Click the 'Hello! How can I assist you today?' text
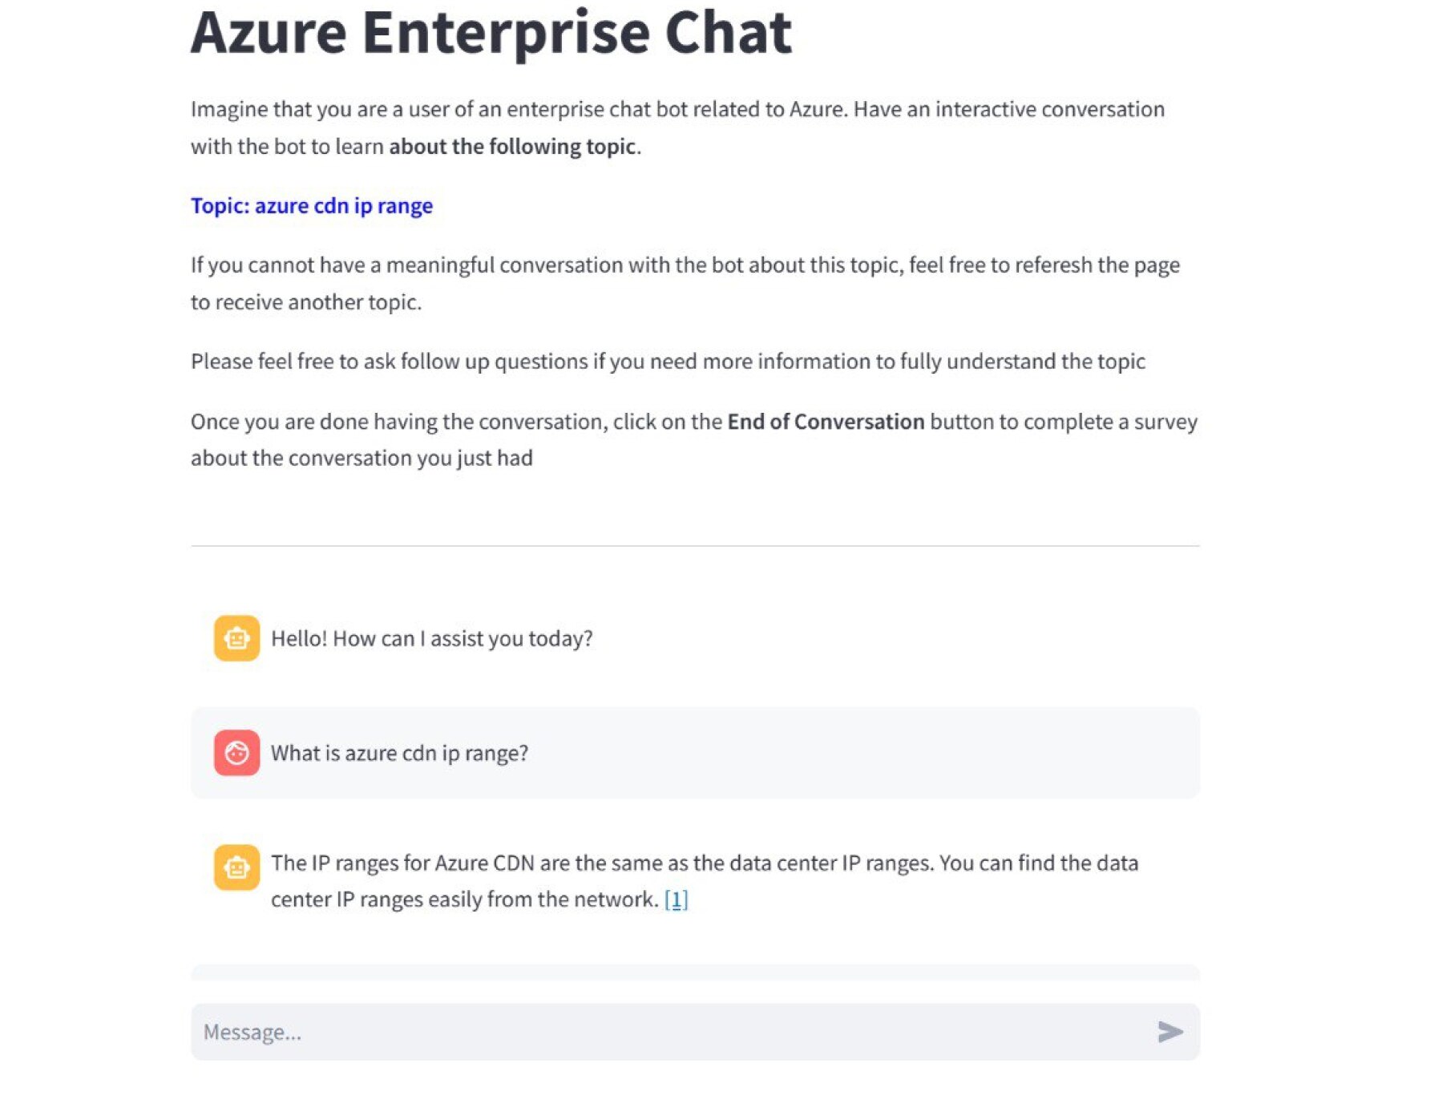The image size is (1438, 1116). [431, 639]
